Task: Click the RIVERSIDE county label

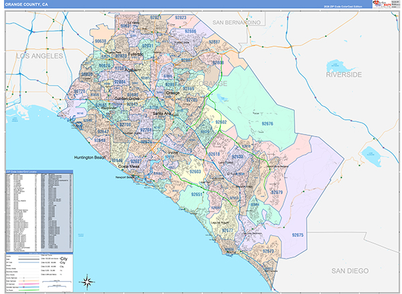Action: pyautogui.click(x=344, y=74)
